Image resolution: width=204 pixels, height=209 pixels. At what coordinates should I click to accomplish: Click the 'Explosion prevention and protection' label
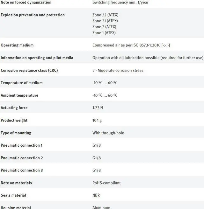pos(33,15)
